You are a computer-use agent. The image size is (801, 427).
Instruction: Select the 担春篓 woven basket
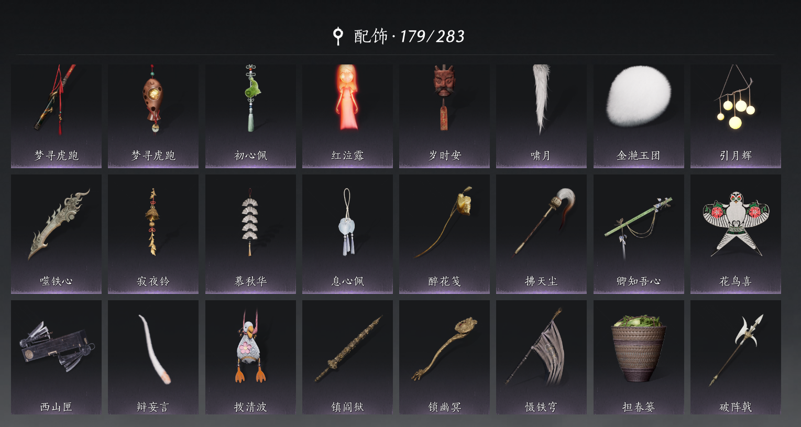[639, 357]
